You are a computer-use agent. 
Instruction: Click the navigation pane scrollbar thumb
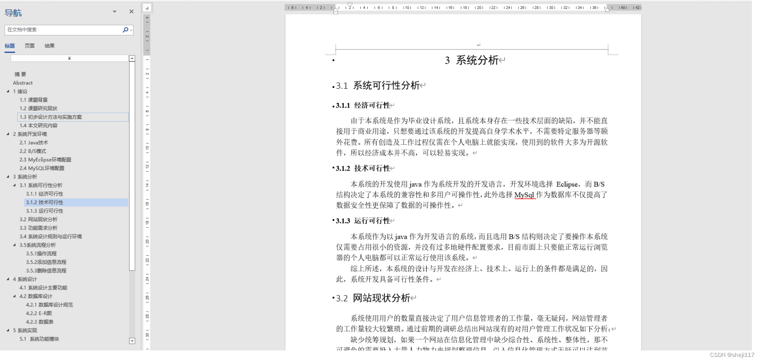click(132, 166)
